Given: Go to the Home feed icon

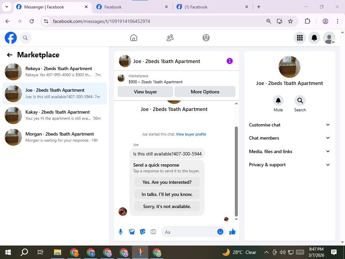Looking at the screenshot, I should point(133,38).
